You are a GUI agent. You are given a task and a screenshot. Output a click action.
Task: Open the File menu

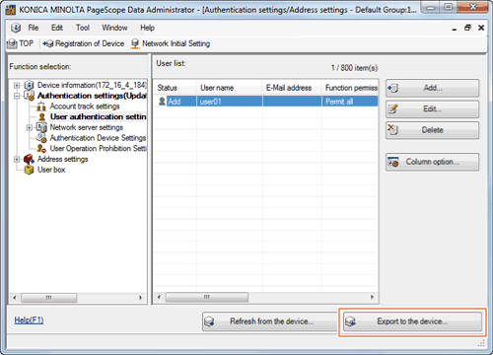point(34,28)
